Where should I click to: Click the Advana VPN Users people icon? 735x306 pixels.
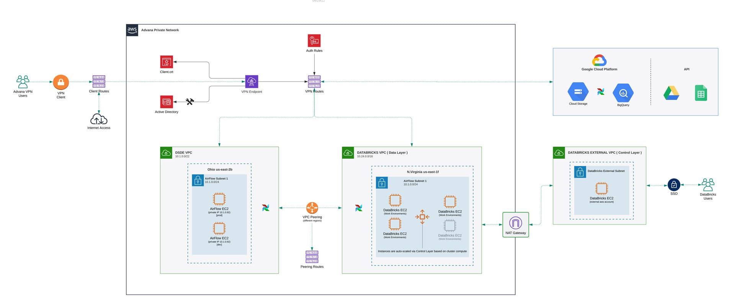pyautogui.click(x=23, y=82)
